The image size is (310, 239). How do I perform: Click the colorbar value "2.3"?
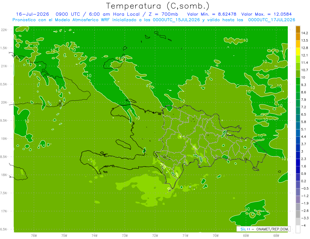point(304,159)
